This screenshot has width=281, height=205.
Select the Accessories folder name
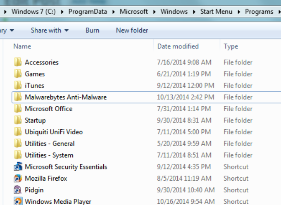(42, 62)
